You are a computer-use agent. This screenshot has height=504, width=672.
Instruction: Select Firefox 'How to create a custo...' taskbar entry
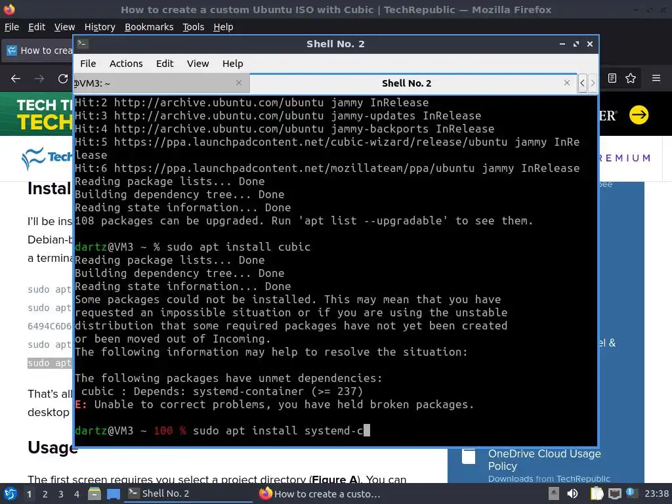[x=320, y=493]
